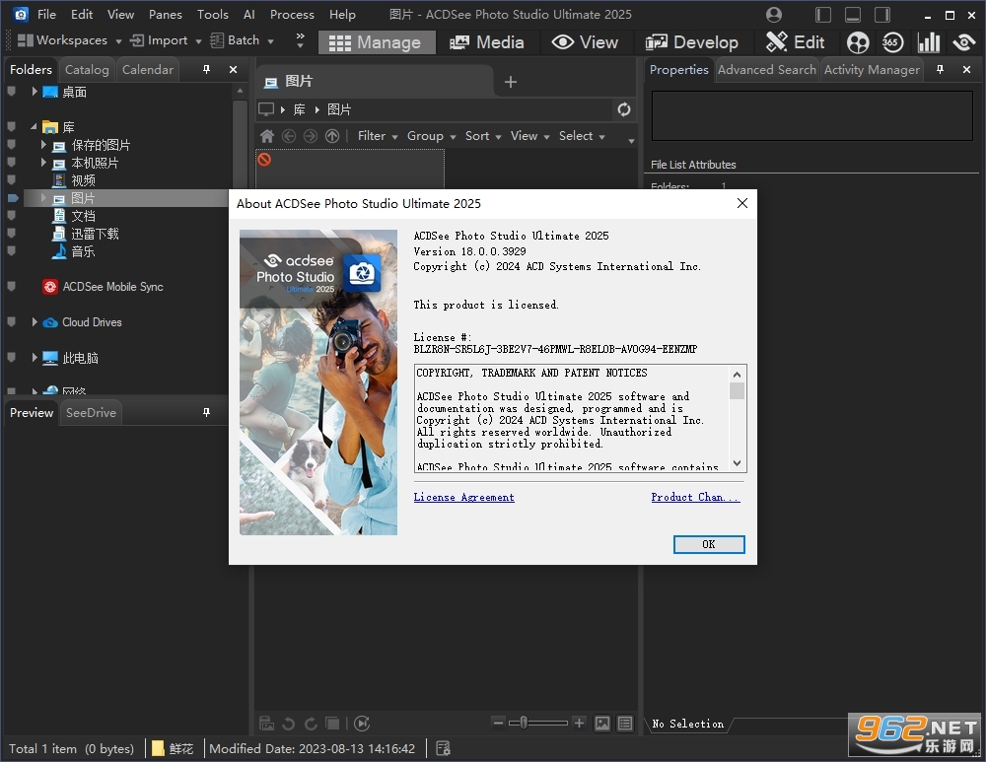Go to the home folder icon
This screenshot has width=986, height=762.
pos(267,136)
